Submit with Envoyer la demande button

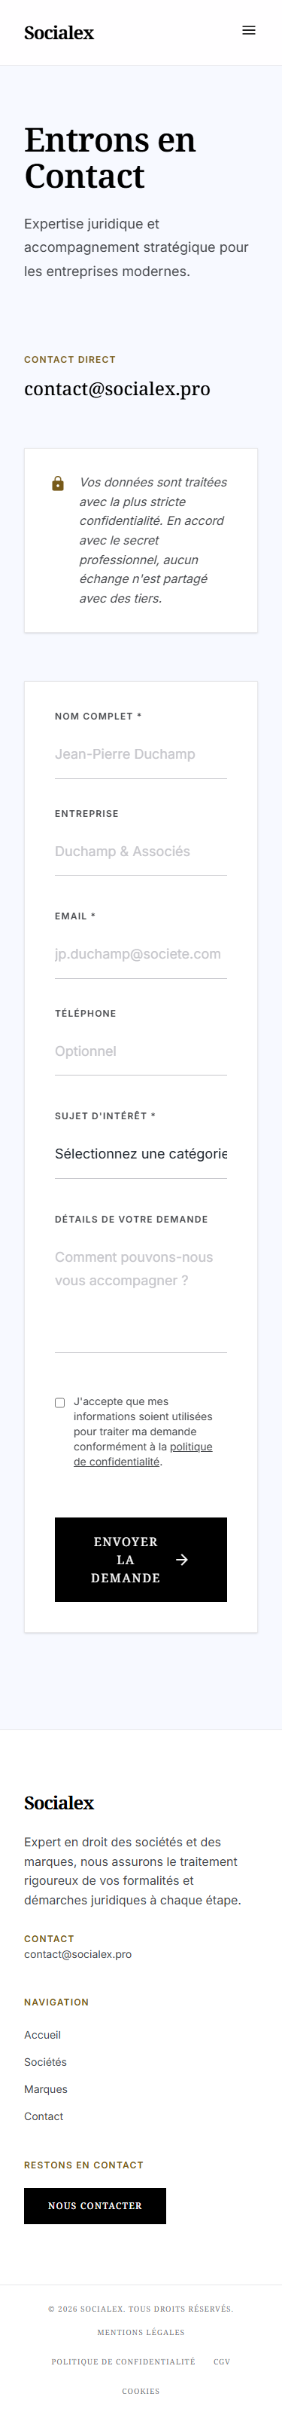(x=141, y=1560)
